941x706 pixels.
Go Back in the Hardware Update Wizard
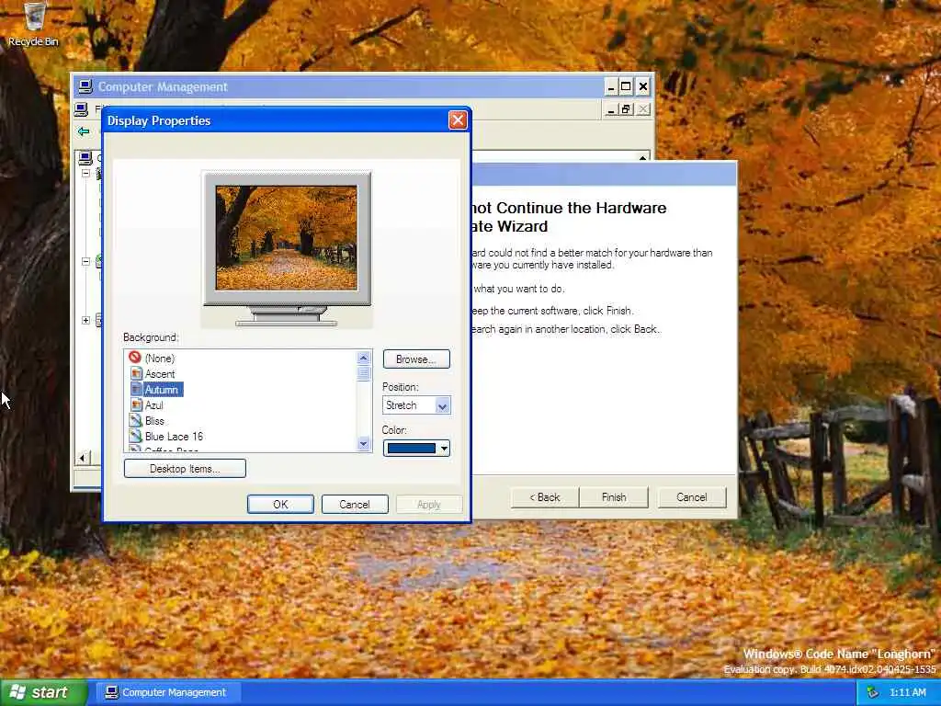[544, 497]
